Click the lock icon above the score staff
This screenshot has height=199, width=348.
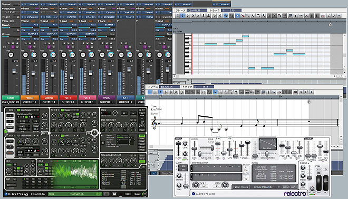(x=308, y=102)
